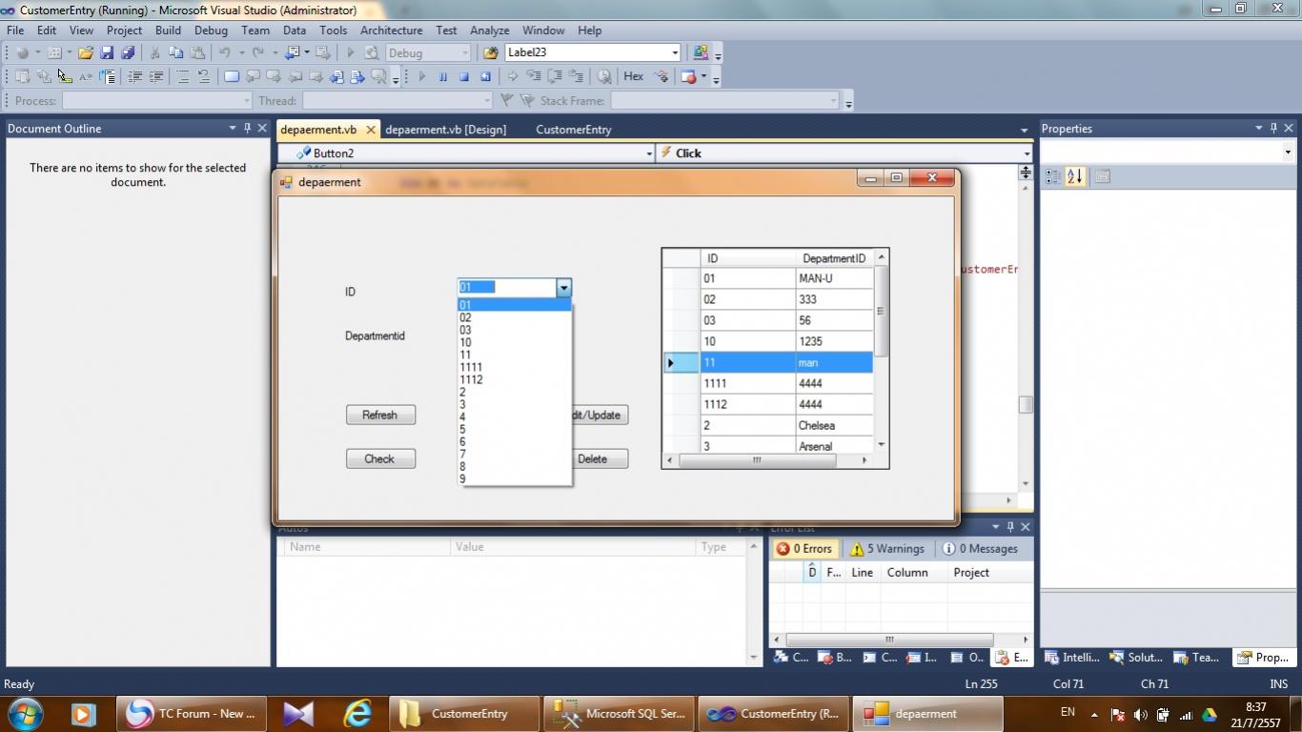Open the Debug menu
Screen dimensions: 1302x732
tap(211, 30)
